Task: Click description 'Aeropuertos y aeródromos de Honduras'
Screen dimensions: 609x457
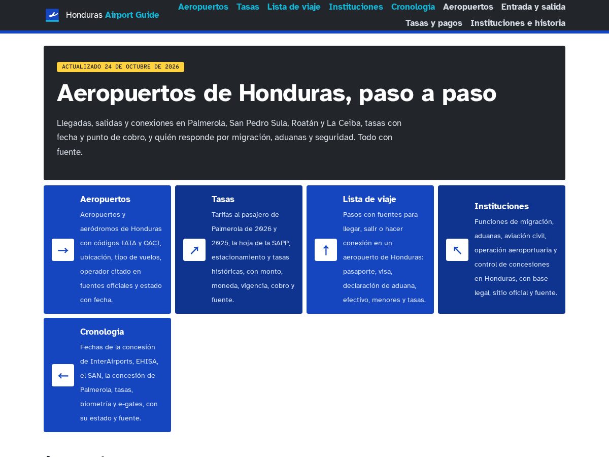Action: (x=121, y=257)
